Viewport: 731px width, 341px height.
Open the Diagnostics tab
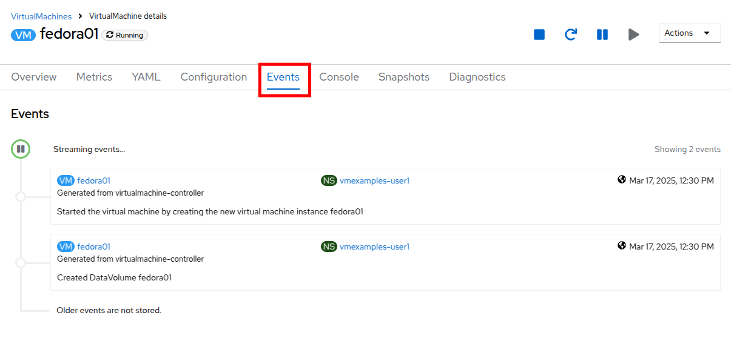[477, 77]
